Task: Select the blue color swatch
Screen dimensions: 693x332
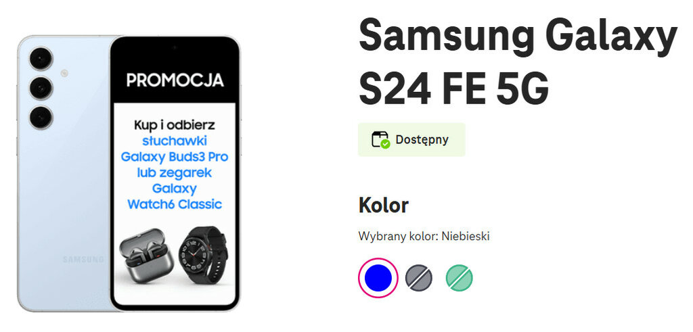Action: tap(378, 278)
